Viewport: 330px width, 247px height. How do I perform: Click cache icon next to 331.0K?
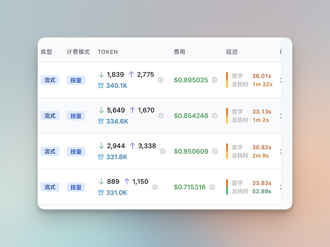(x=101, y=193)
